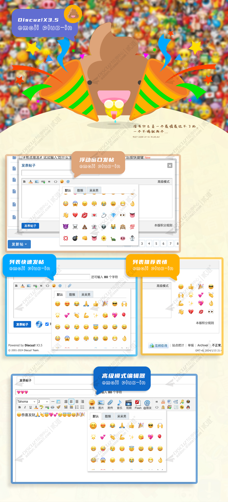Switch to 呆呆男 tab in floating emoji panel
Image resolution: width=228 pixels, height=502 pixels.
[94, 191]
